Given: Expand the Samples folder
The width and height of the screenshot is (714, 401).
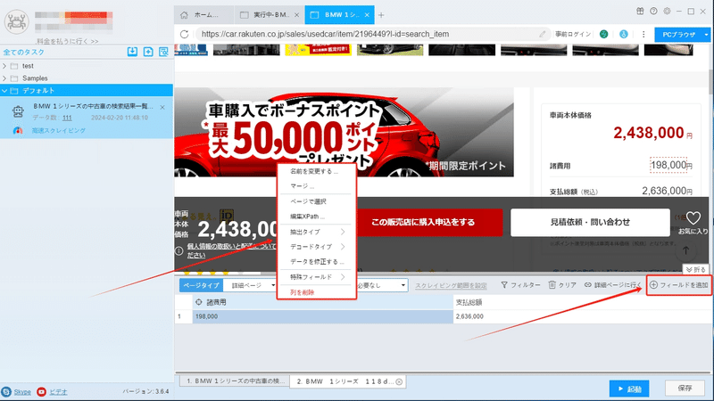Looking at the screenshot, I should pyautogui.click(x=4, y=78).
